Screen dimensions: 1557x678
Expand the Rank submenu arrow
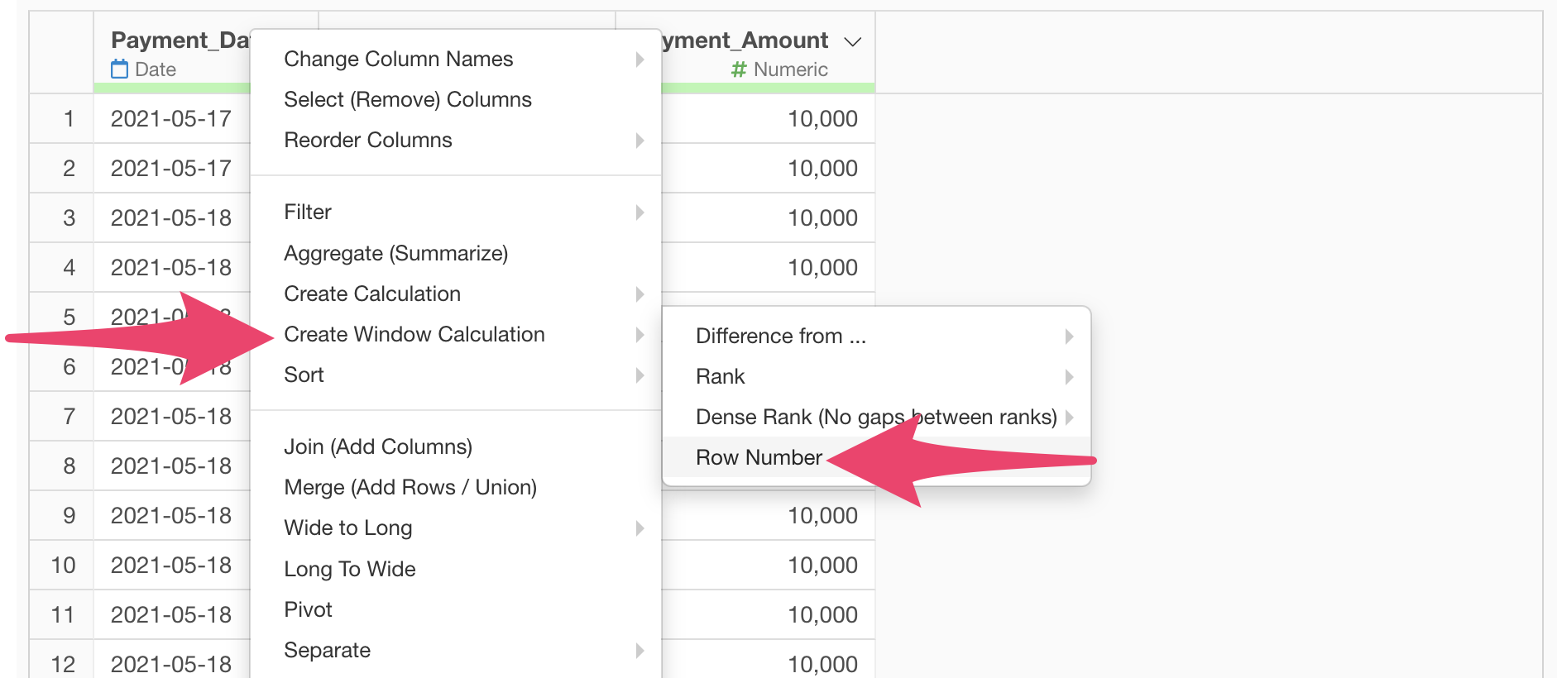point(1069,377)
